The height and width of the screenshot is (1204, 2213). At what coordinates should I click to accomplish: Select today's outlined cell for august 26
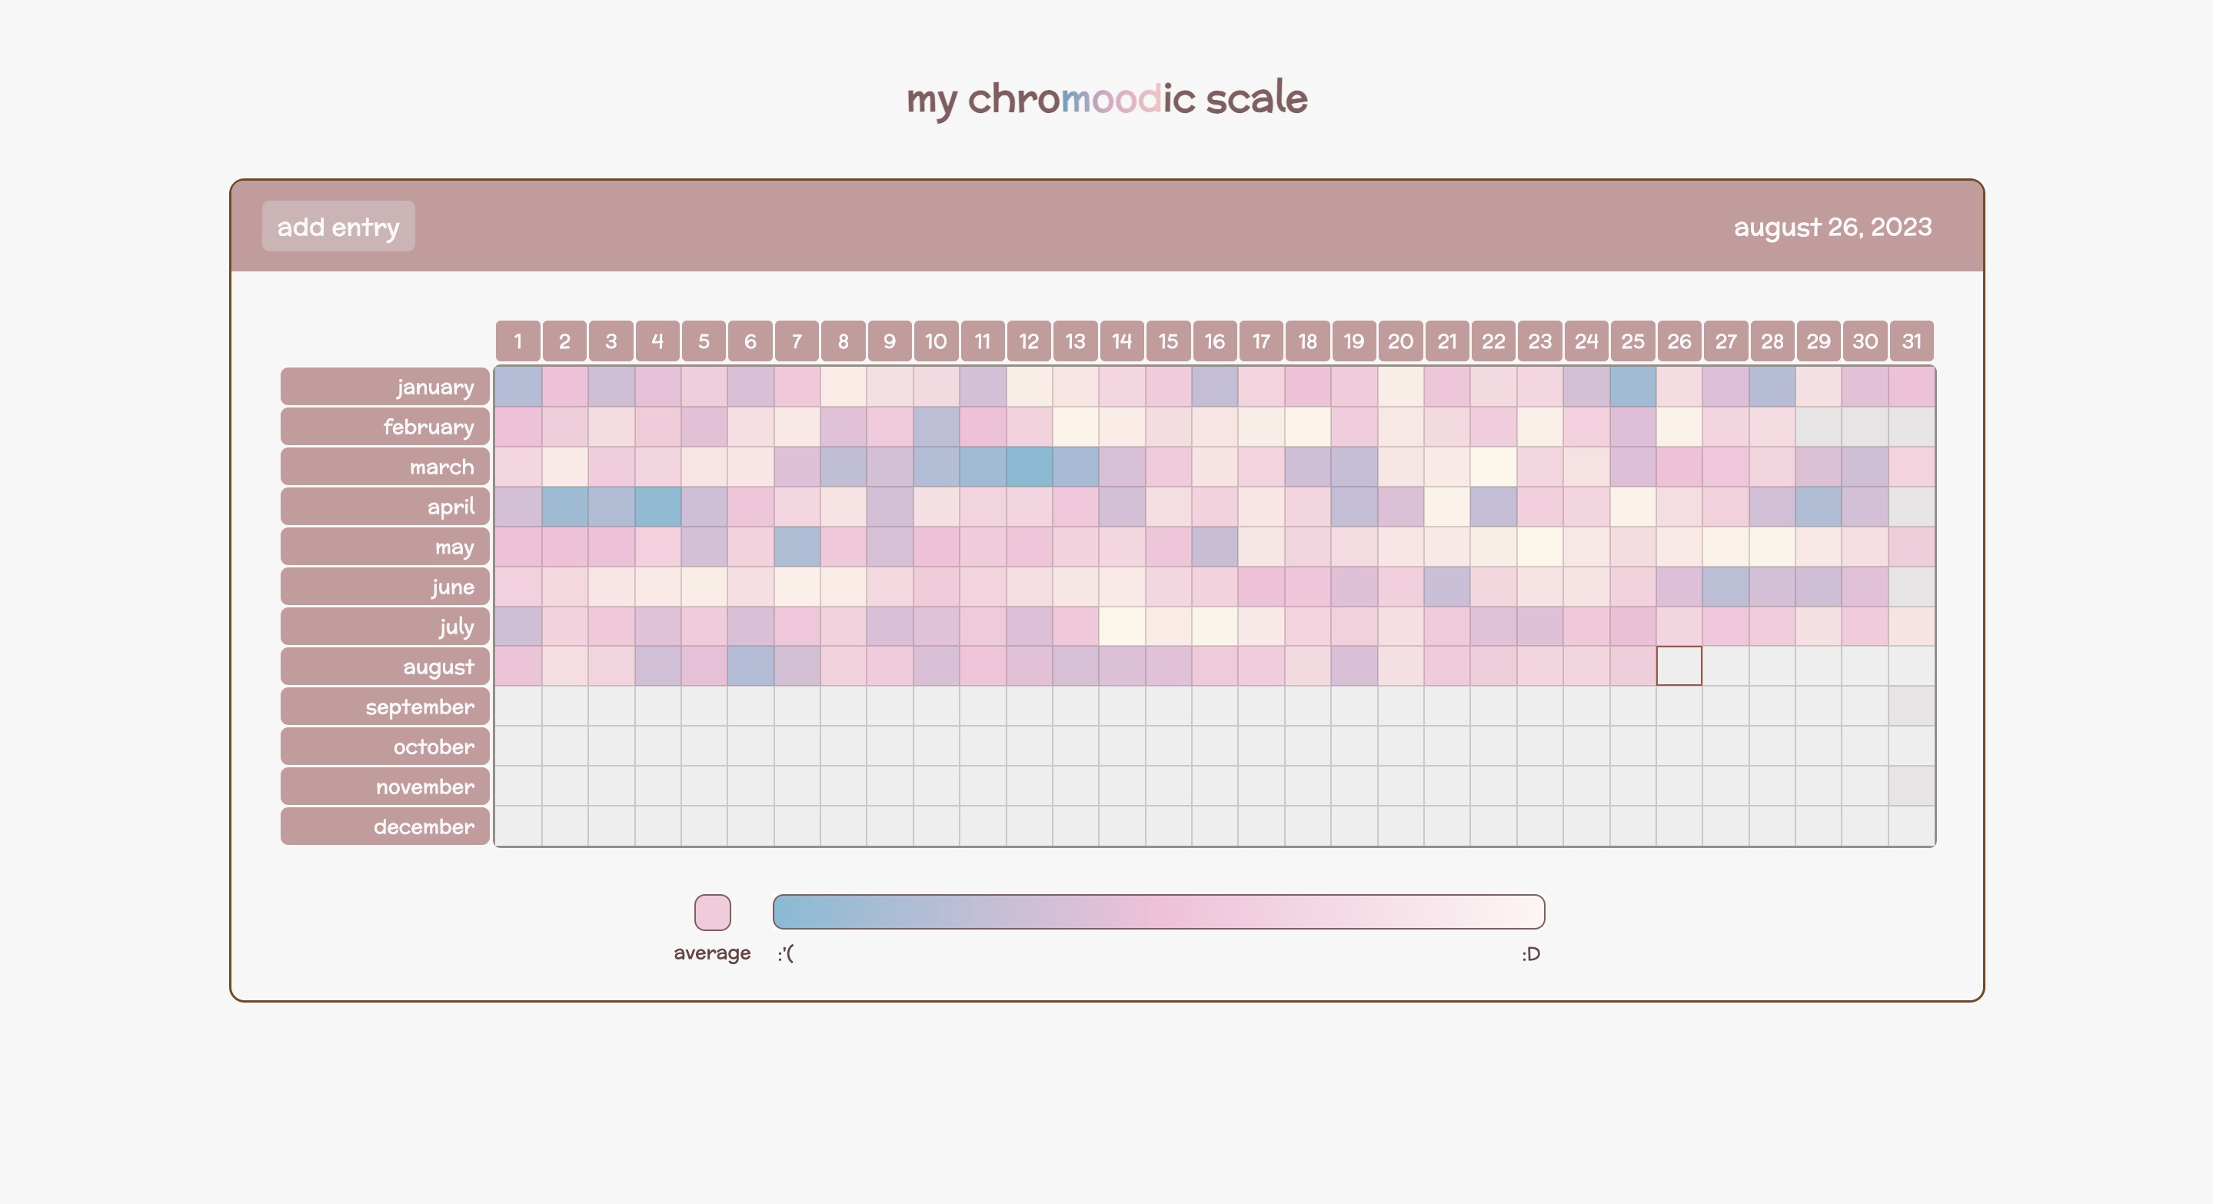coord(1679,667)
